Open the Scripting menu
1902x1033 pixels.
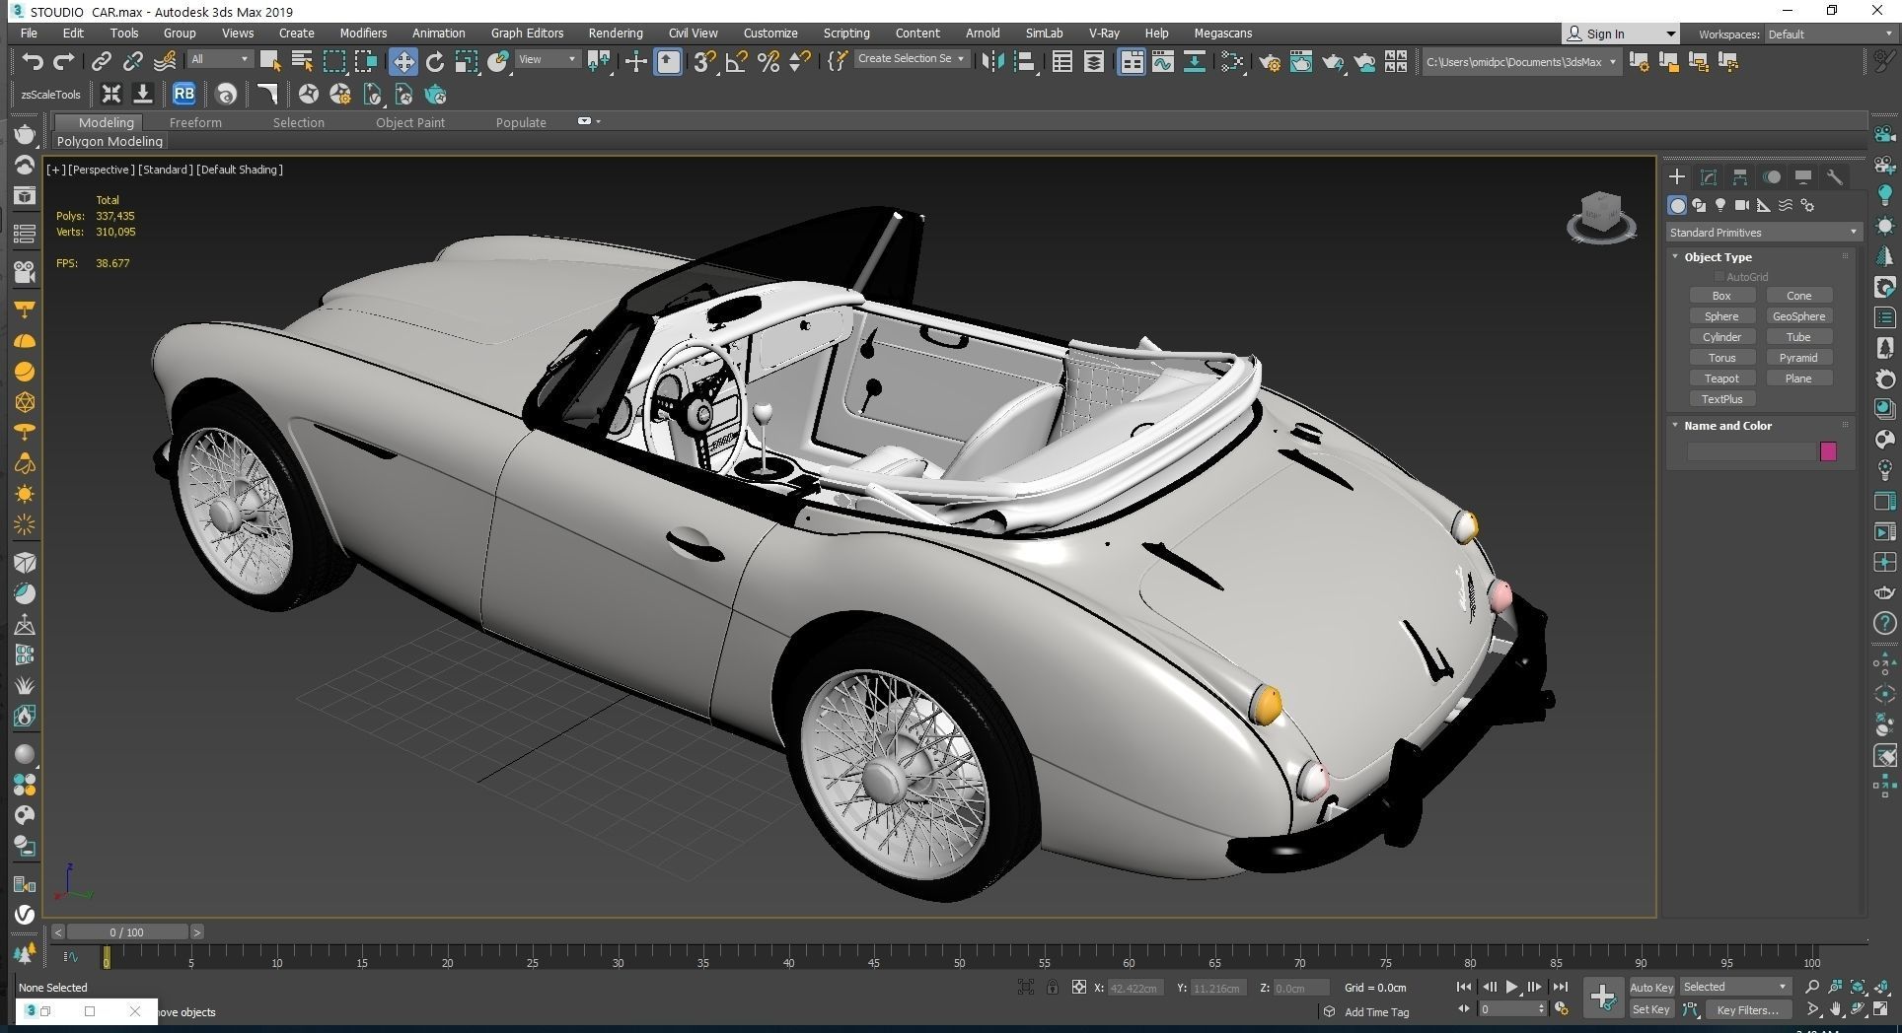pyautogui.click(x=846, y=33)
